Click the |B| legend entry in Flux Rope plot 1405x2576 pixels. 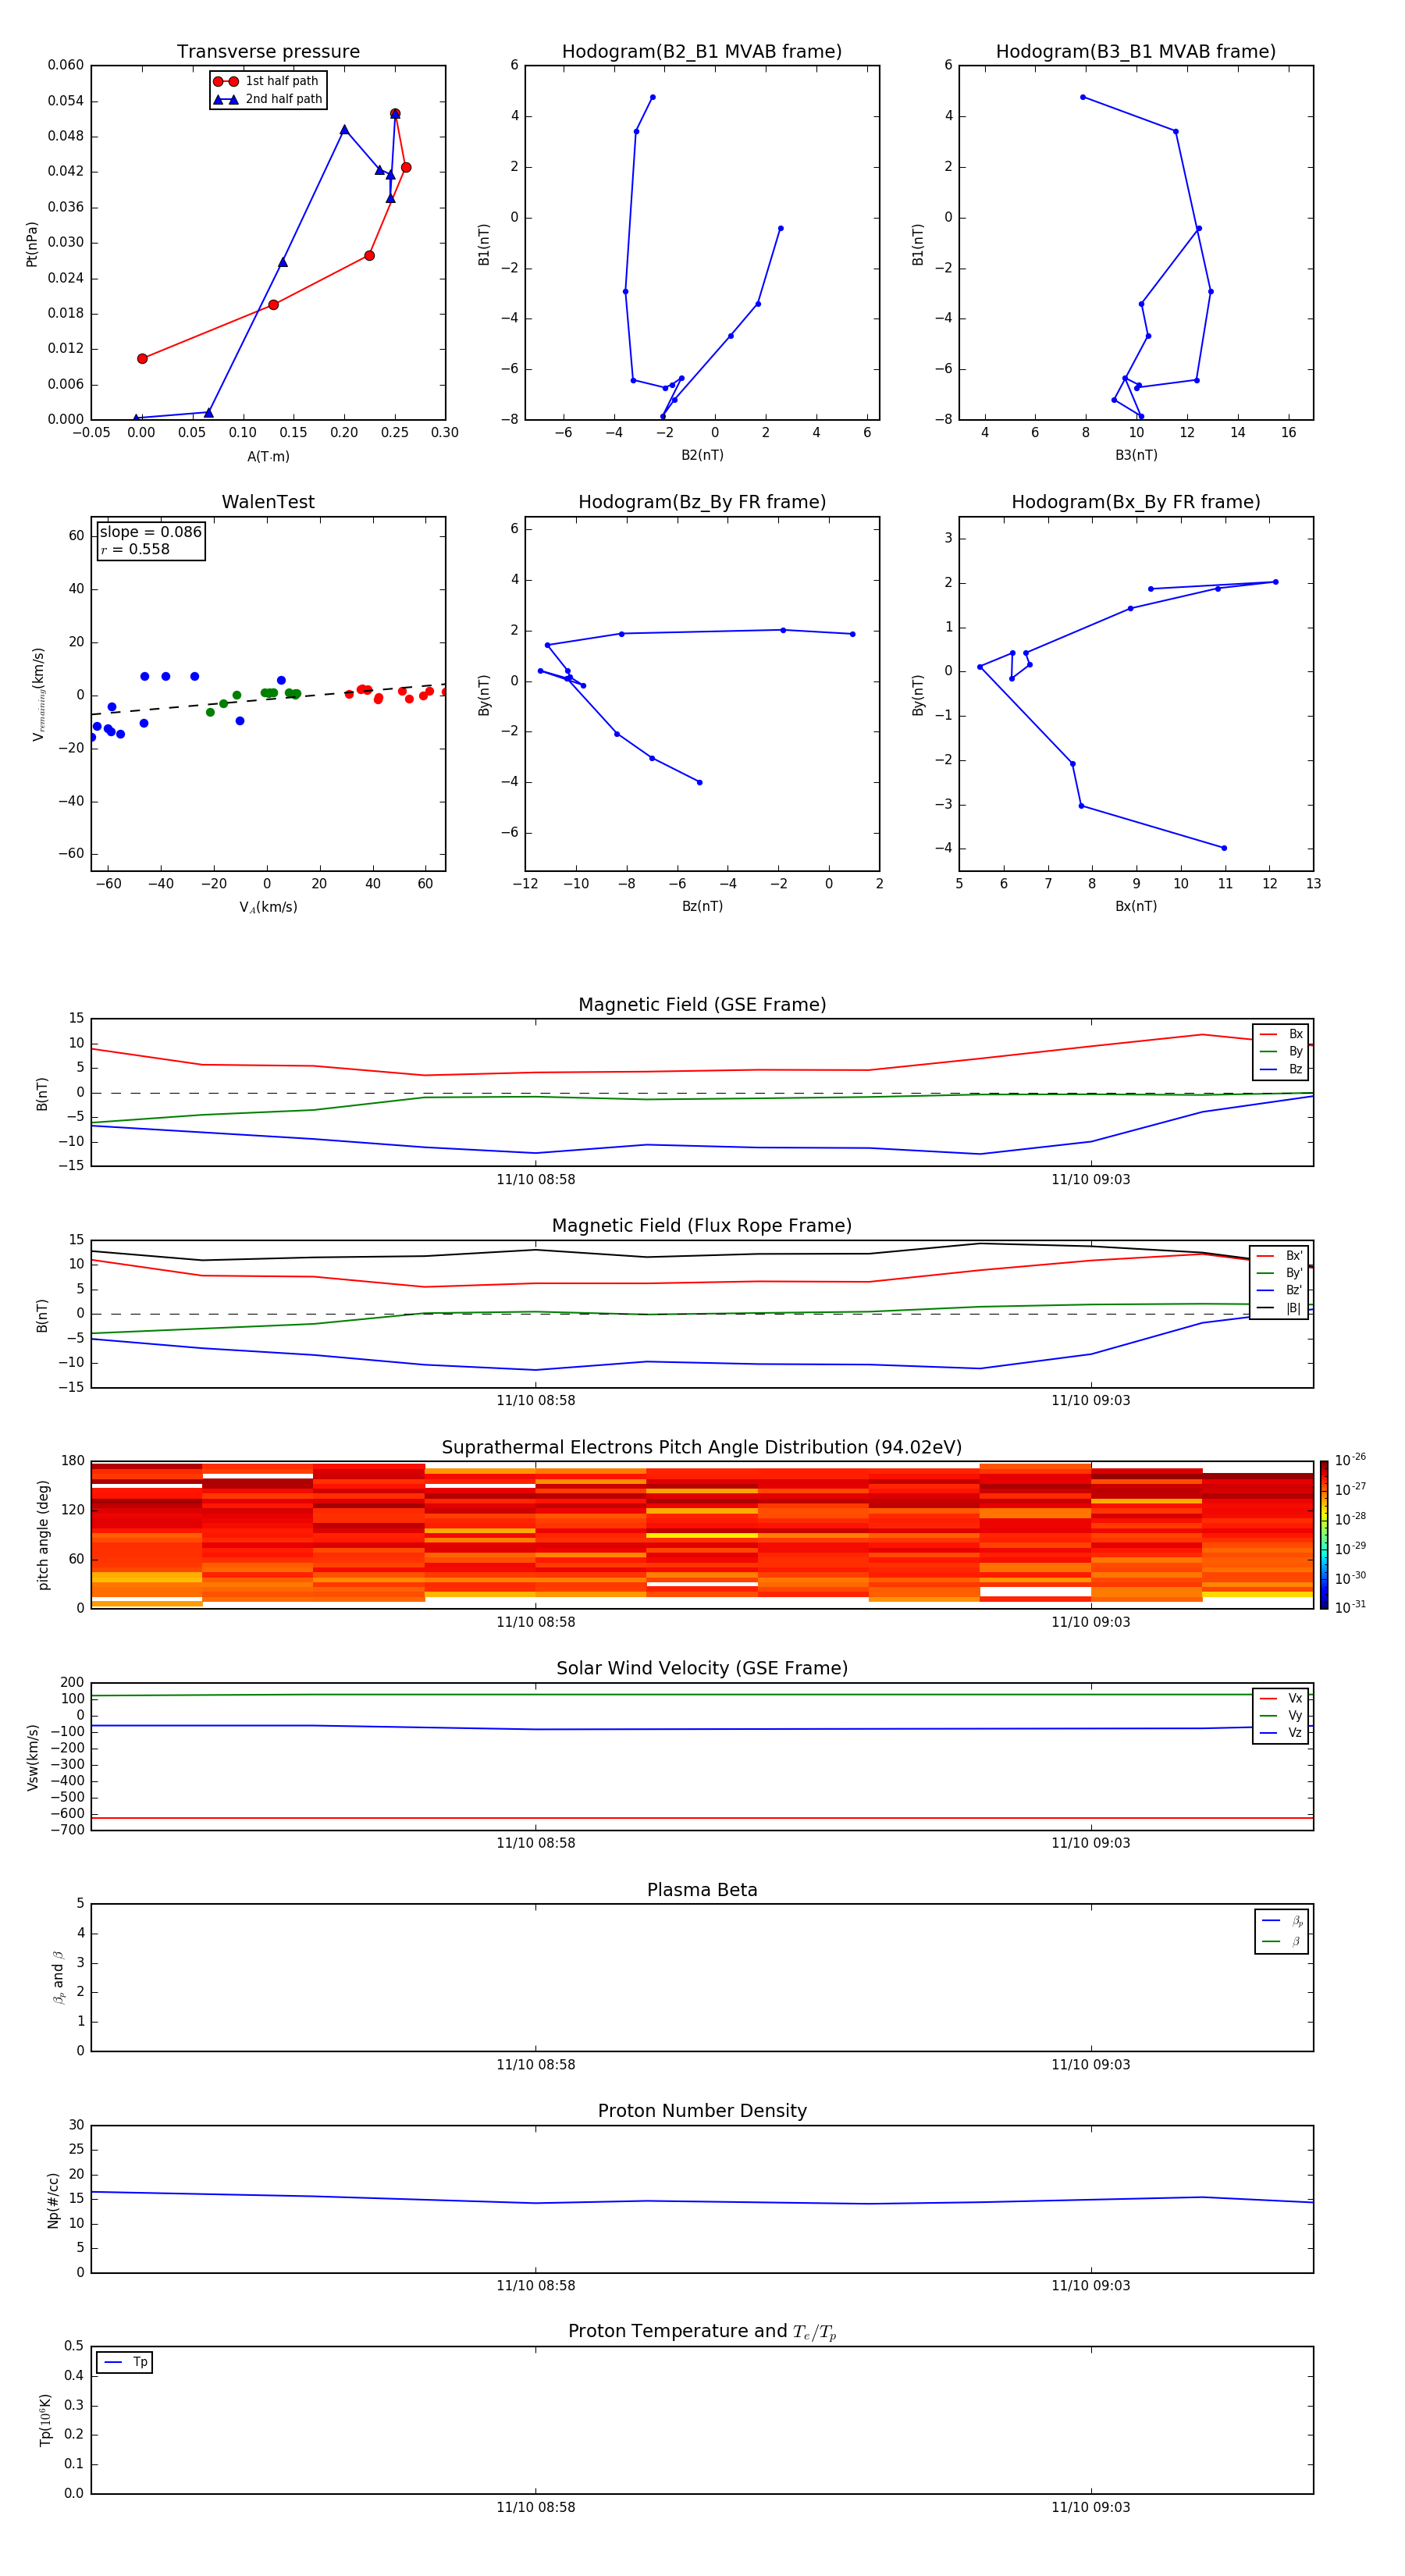coord(1279,1308)
